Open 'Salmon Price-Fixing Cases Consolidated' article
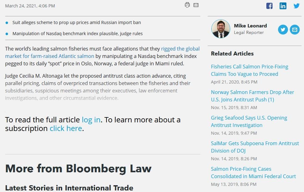 253,173
